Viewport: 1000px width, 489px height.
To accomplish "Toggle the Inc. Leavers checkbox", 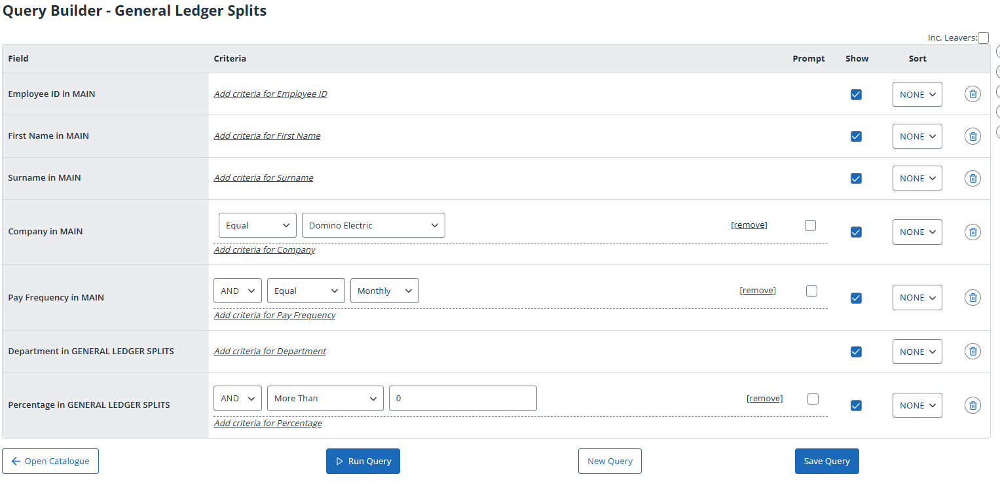I will 983,38.
